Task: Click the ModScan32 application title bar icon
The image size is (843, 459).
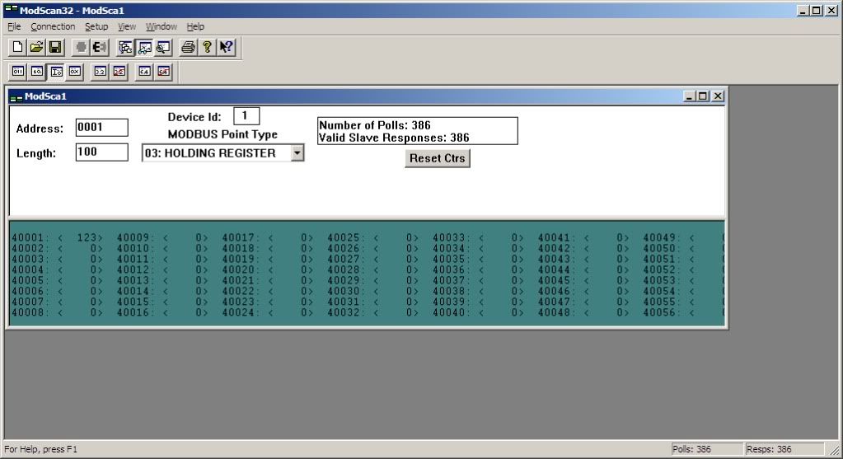Action: click(11, 10)
